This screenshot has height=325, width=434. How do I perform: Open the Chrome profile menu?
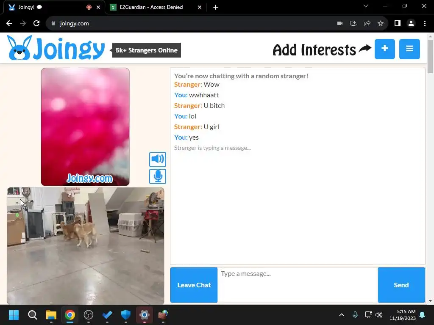click(411, 24)
